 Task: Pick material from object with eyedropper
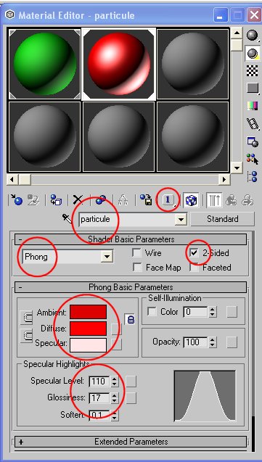(x=67, y=219)
